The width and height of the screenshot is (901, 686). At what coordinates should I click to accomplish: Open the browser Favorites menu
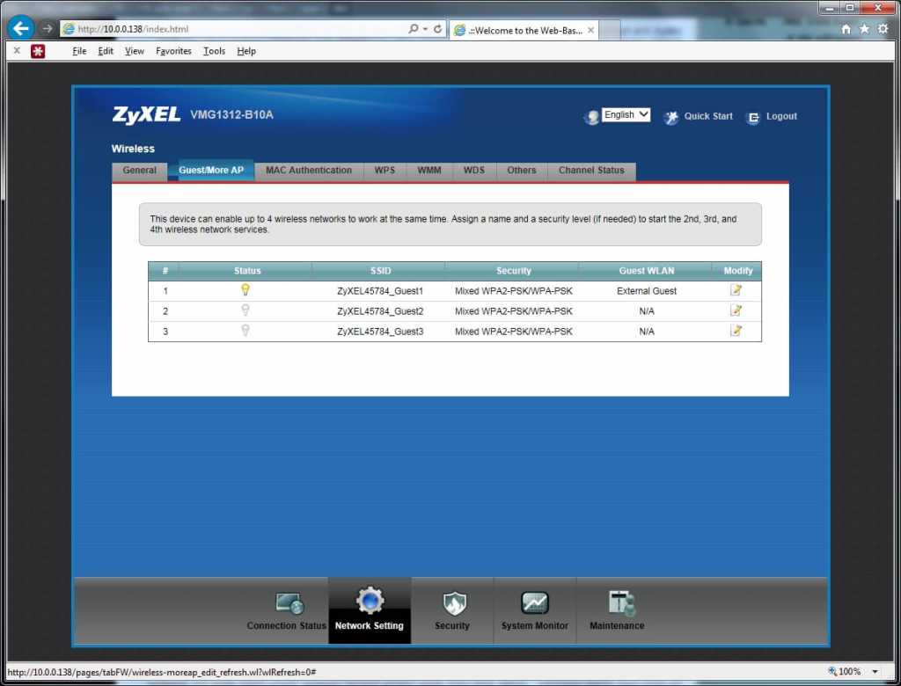click(x=173, y=51)
